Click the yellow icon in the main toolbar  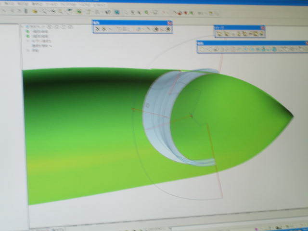click(35, 11)
